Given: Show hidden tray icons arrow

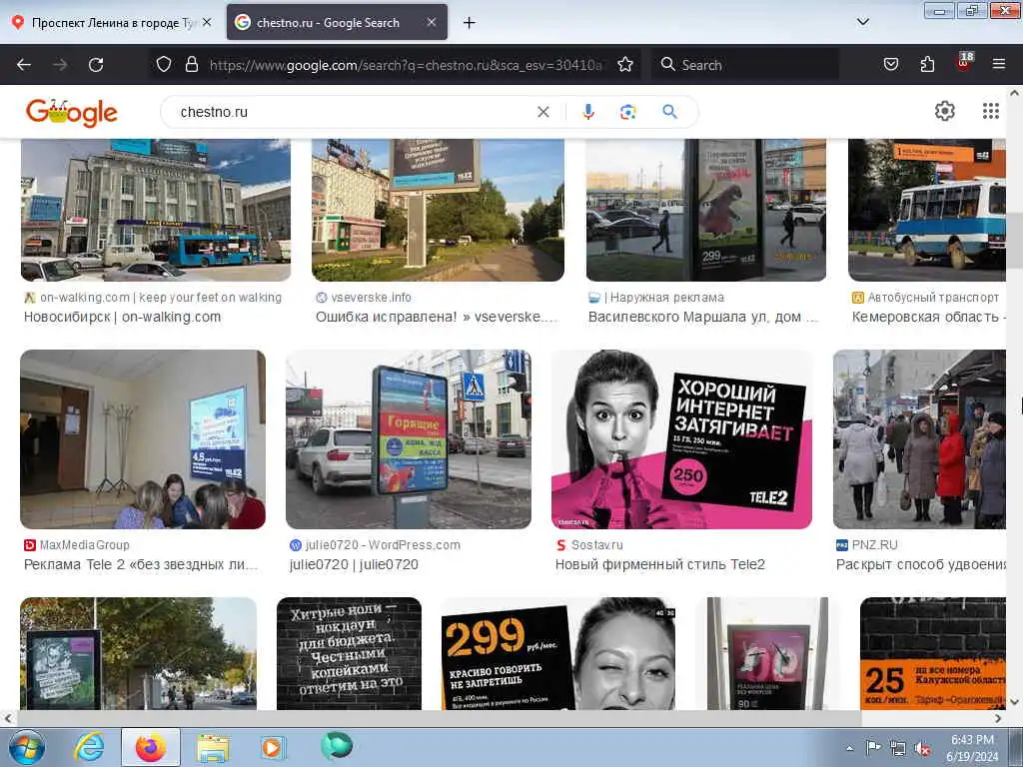Looking at the screenshot, I should [849, 748].
